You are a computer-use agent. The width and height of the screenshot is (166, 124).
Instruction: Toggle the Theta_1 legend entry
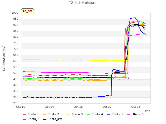[31, 114]
